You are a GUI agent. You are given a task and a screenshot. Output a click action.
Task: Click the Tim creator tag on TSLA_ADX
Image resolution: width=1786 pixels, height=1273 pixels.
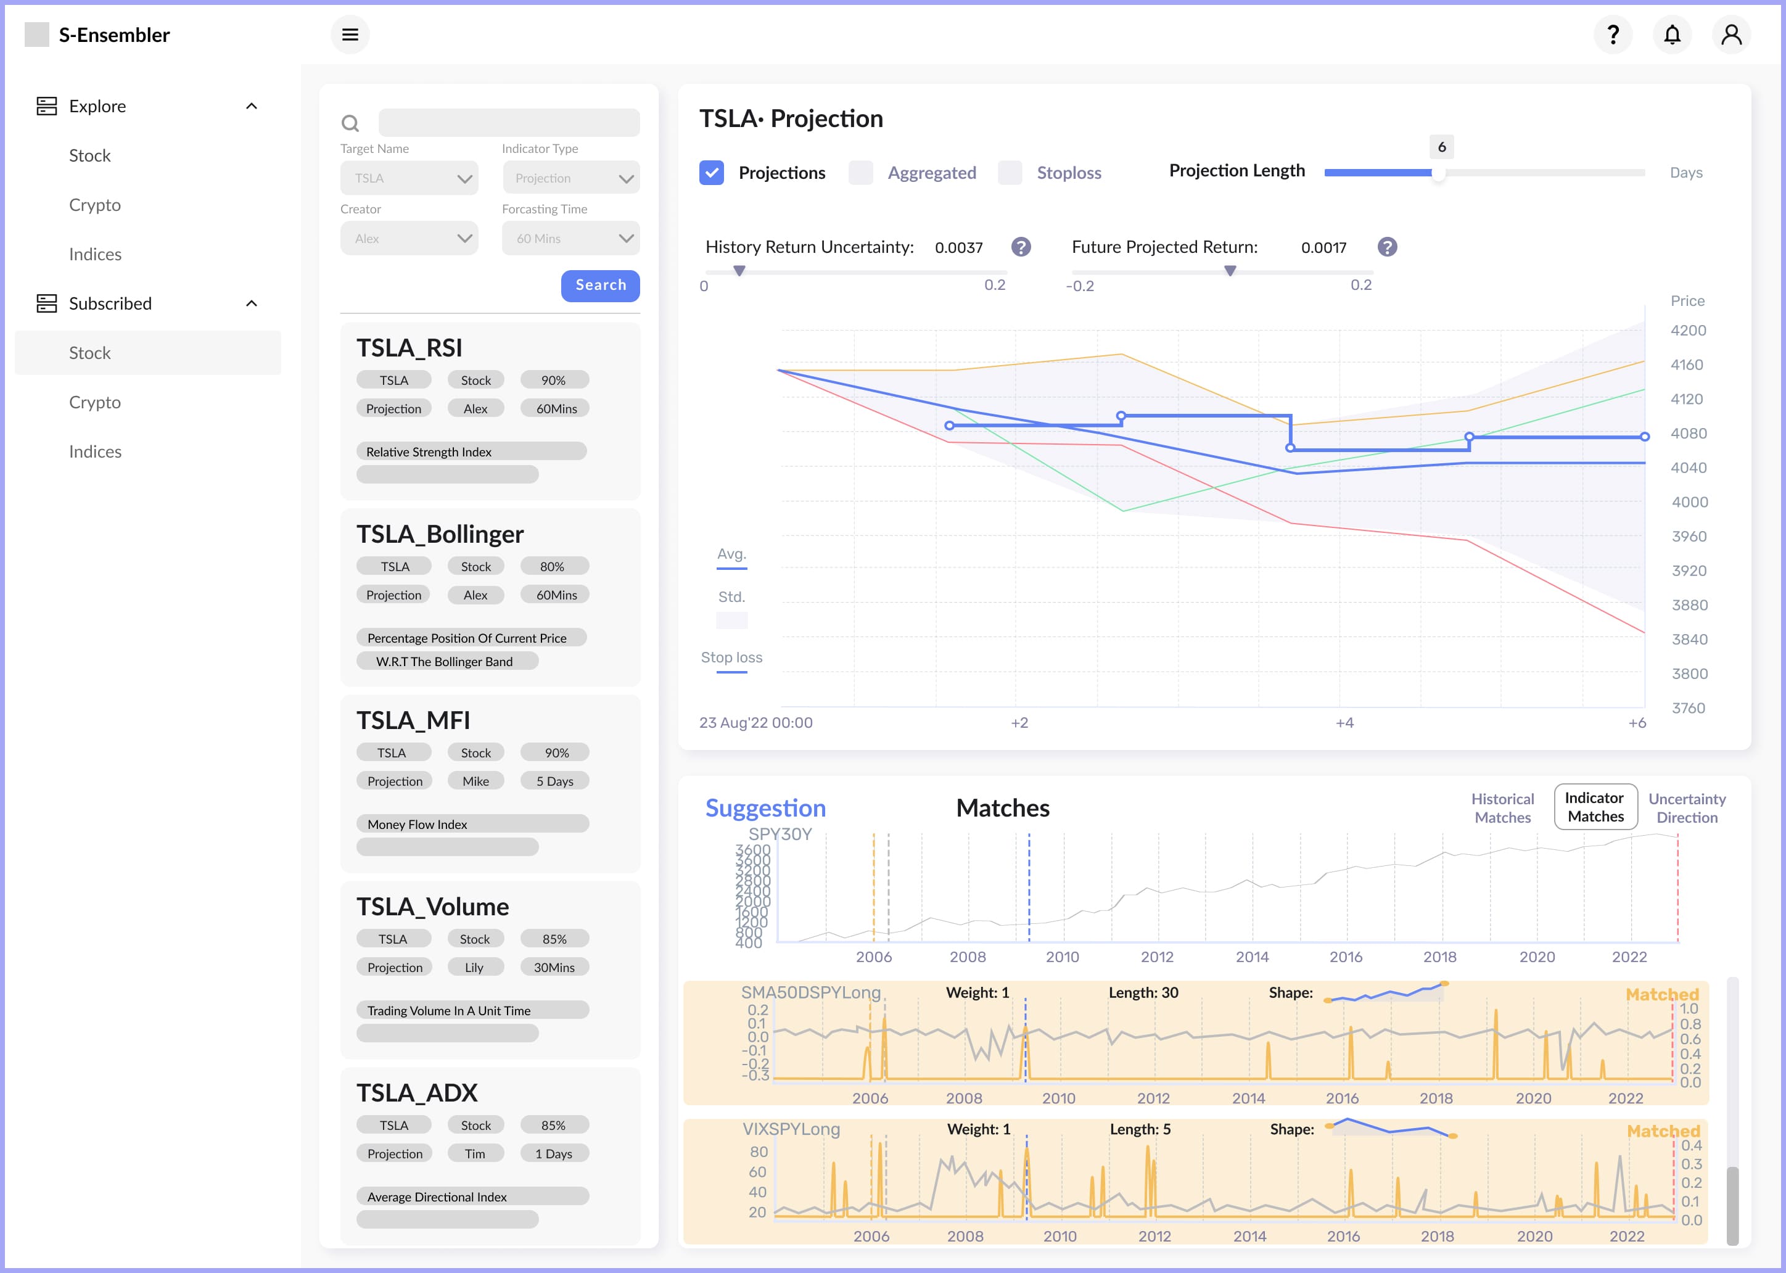pyautogui.click(x=475, y=1153)
